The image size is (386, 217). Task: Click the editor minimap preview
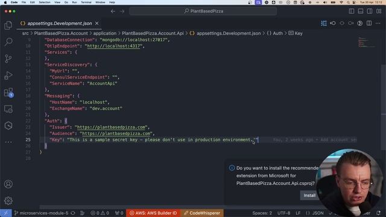(x=367, y=42)
